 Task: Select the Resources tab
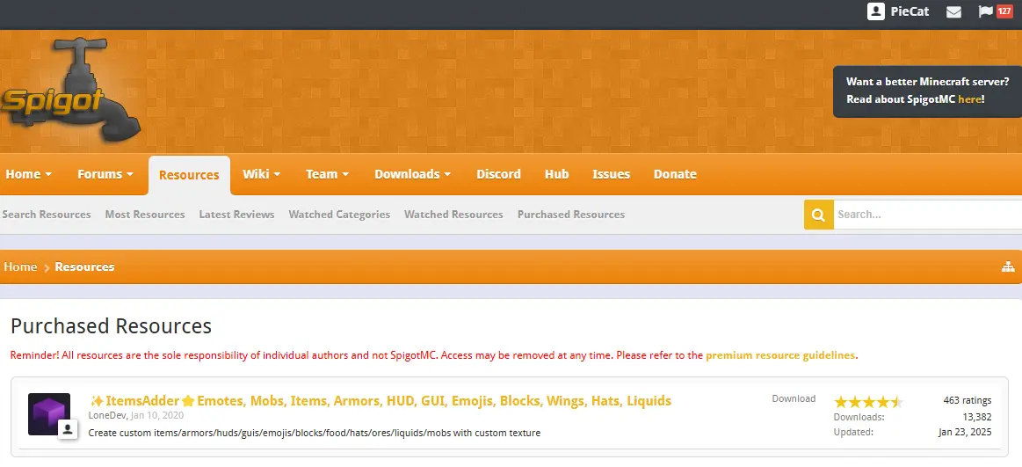[189, 175]
